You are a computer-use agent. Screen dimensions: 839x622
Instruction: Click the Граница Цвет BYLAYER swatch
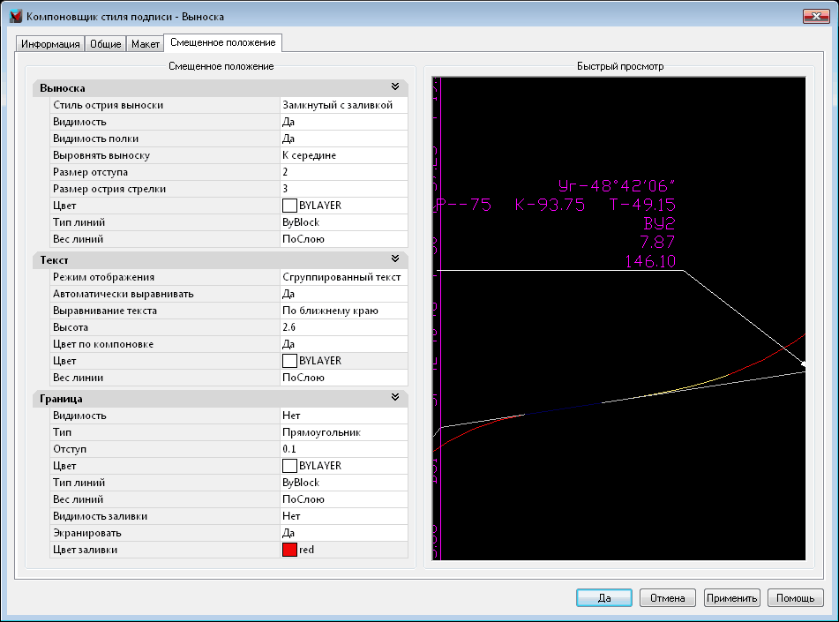[289, 466]
